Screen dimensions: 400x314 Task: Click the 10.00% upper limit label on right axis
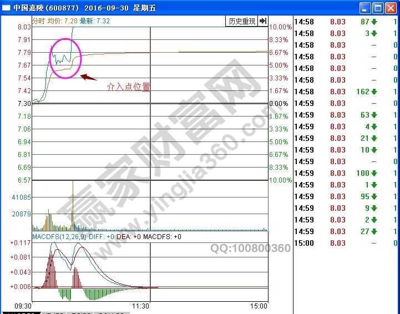281,27
